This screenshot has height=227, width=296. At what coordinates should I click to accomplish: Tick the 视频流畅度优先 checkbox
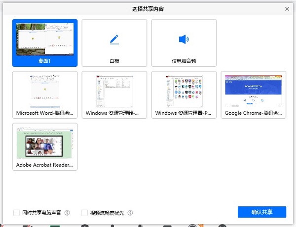tap(84, 213)
